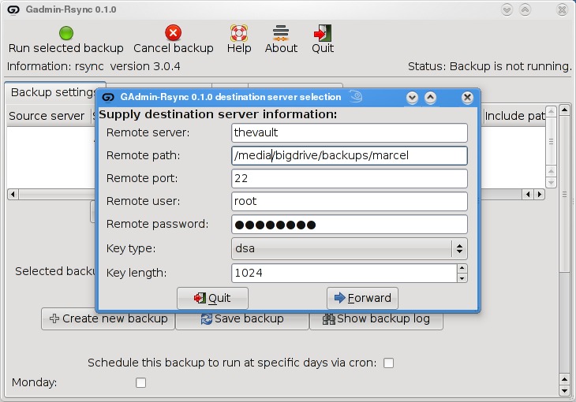The width and height of the screenshot is (576, 402).
Task: Click the Show backup log button
Action: pyautogui.click(x=376, y=319)
